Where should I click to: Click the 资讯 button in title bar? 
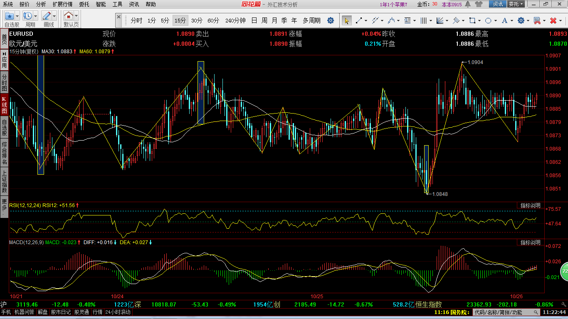tap(498, 4)
